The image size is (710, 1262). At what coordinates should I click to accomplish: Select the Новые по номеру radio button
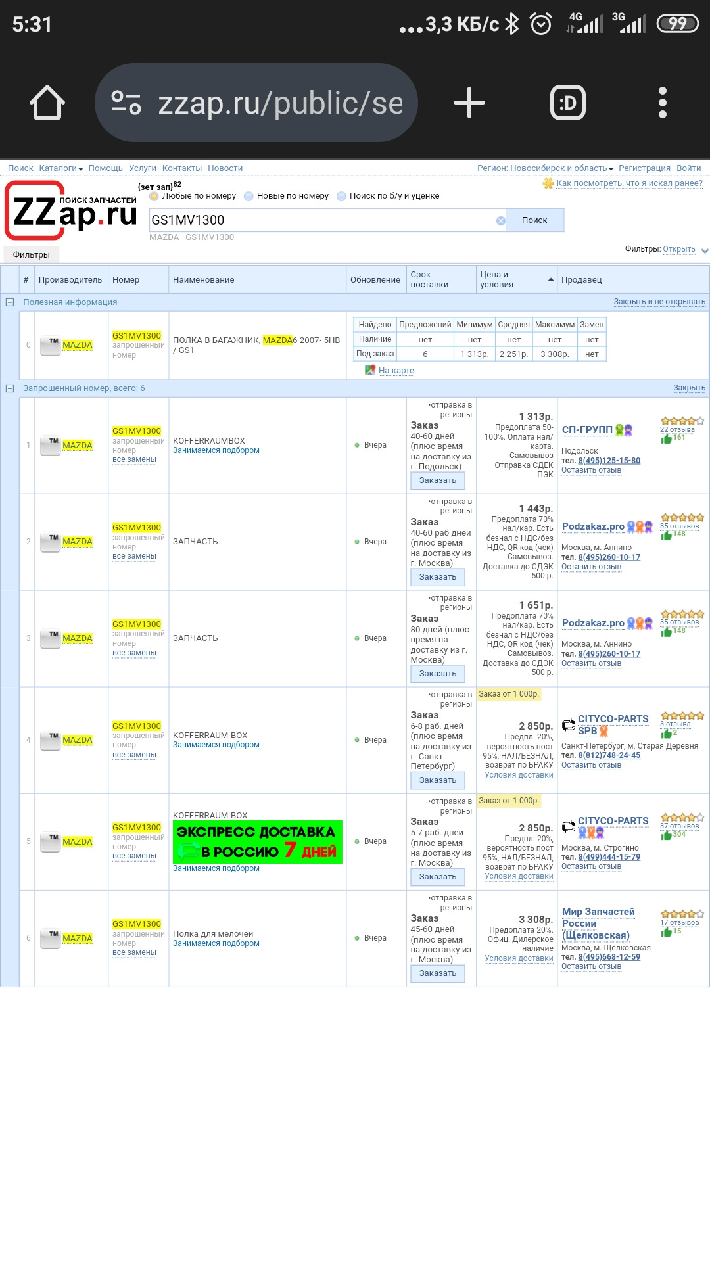tap(249, 196)
